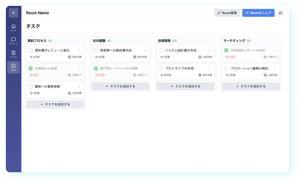Click the 契約プロセス column heading
The image size is (299, 182).
pyautogui.click(x=37, y=41)
